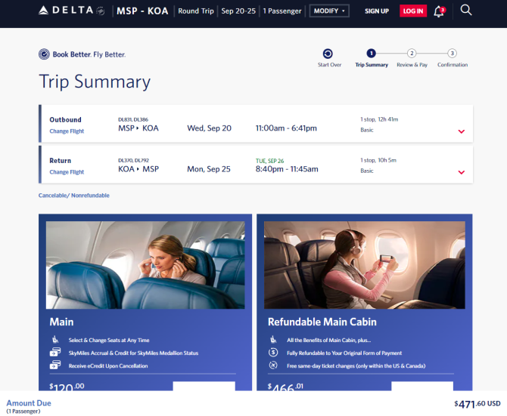The height and width of the screenshot is (416, 507).
Task: Expand the Return flight details chevron
Action: pyautogui.click(x=462, y=172)
